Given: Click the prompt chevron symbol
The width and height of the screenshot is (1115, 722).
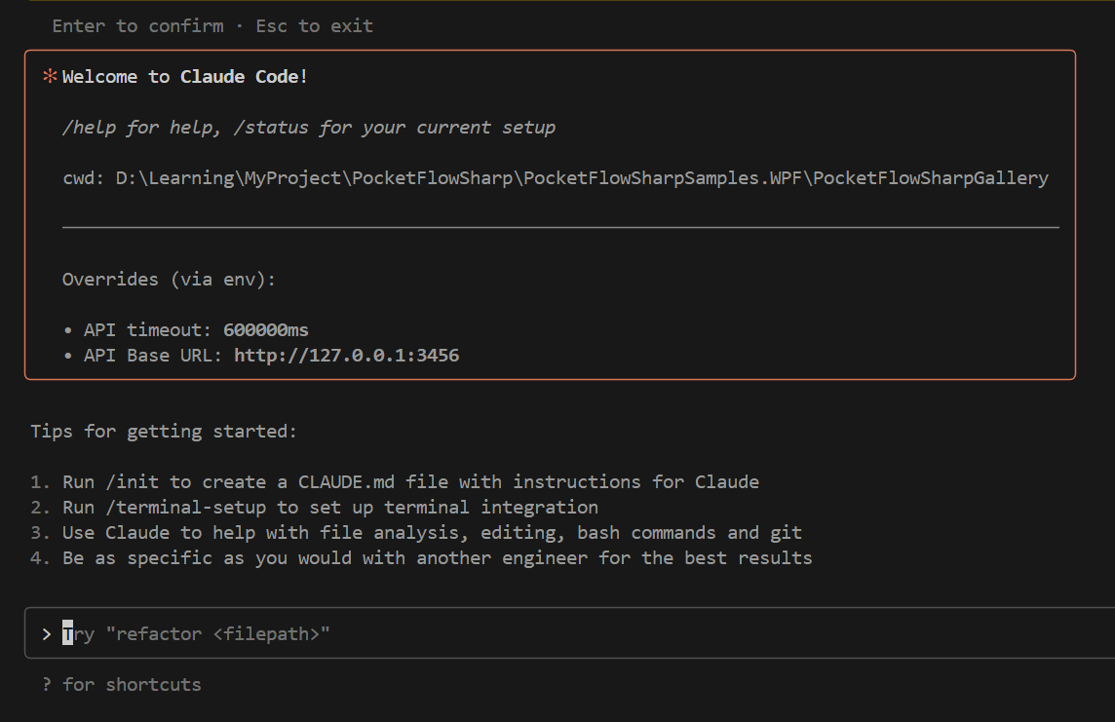Looking at the screenshot, I should point(47,634).
